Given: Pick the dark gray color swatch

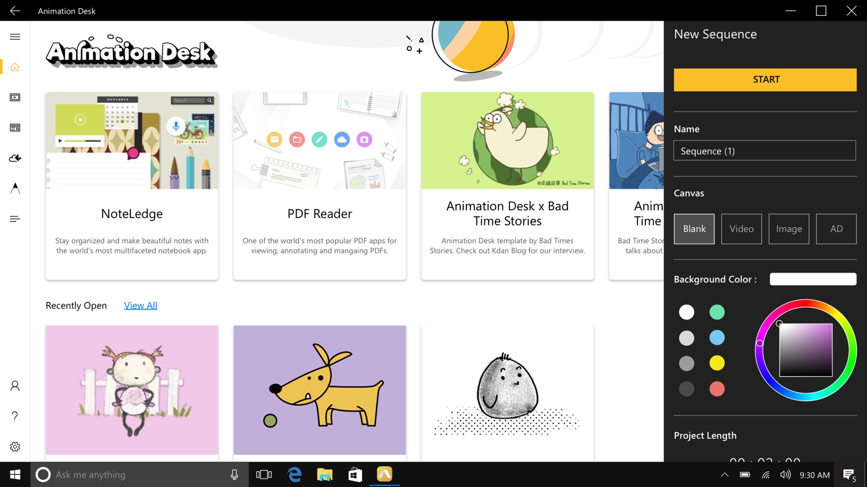Looking at the screenshot, I should pyautogui.click(x=687, y=389).
